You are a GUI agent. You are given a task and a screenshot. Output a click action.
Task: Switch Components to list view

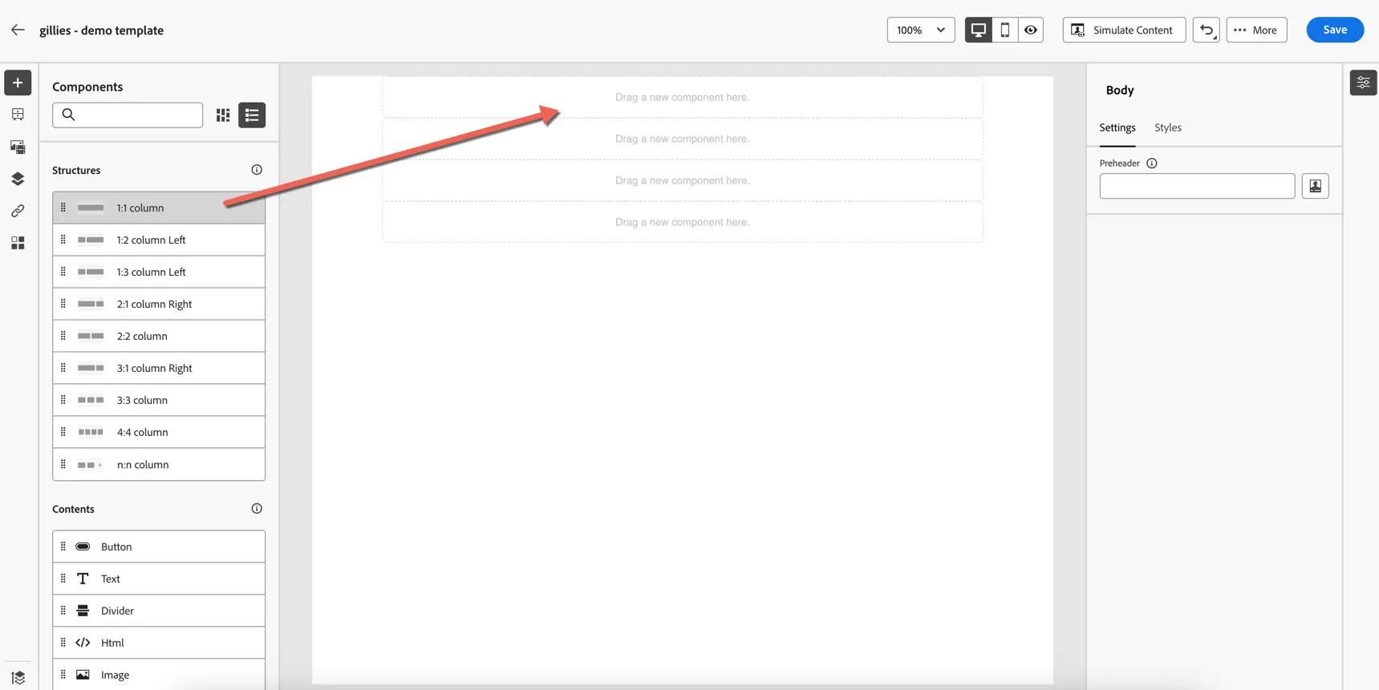(x=252, y=115)
